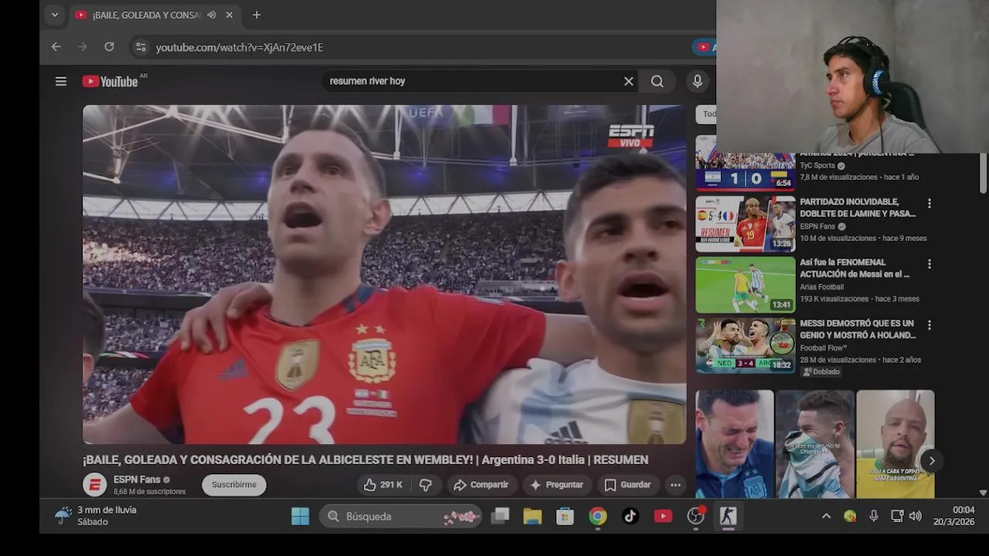The image size is (989, 556).
Task: Run search with the magnifier button
Action: coord(658,81)
